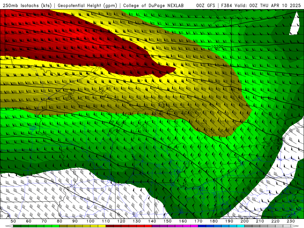
Task: Click the '50' value on the color scale
Action: click(x=13, y=221)
